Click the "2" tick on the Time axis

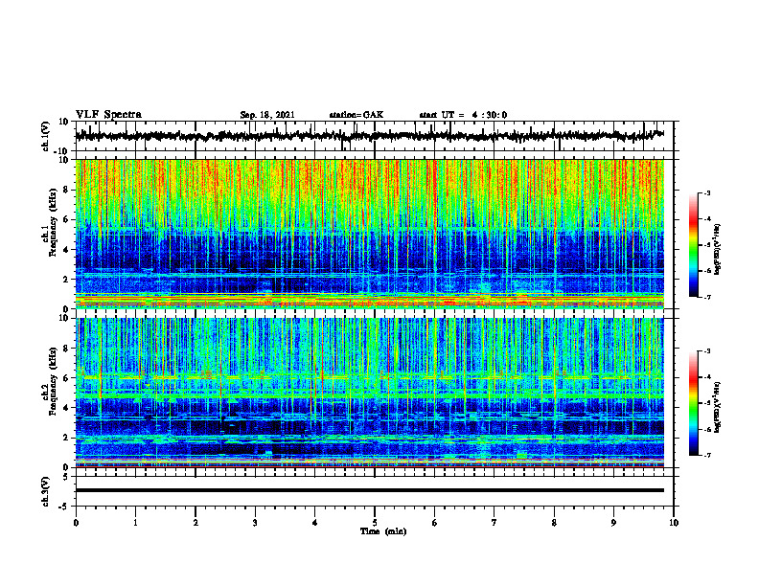[x=195, y=523]
